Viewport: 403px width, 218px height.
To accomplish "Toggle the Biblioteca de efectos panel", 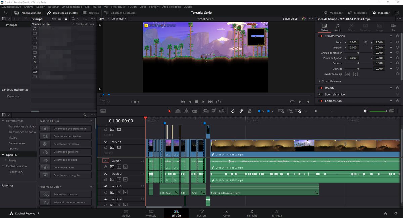I will point(62,13).
